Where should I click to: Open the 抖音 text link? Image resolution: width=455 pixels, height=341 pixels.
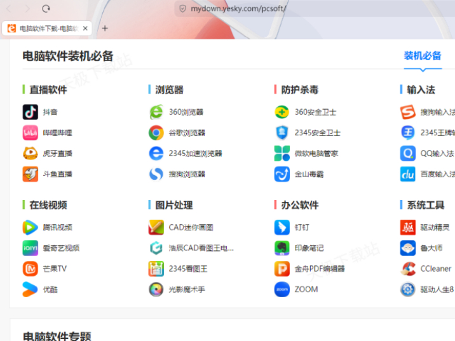[50, 112]
